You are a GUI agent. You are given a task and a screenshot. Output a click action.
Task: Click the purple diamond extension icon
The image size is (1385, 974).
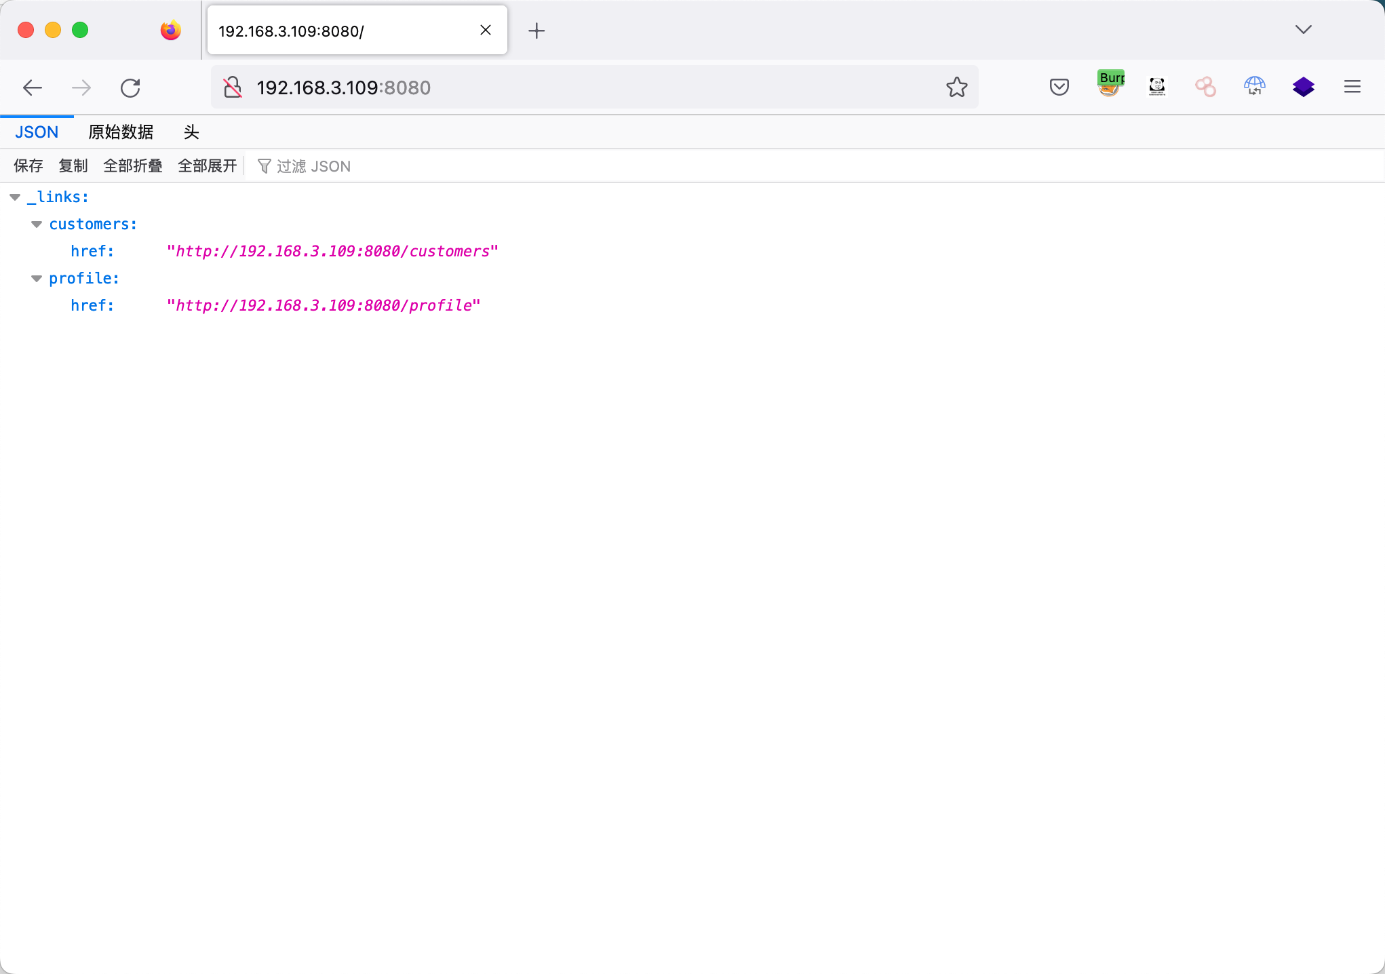tap(1303, 87)
